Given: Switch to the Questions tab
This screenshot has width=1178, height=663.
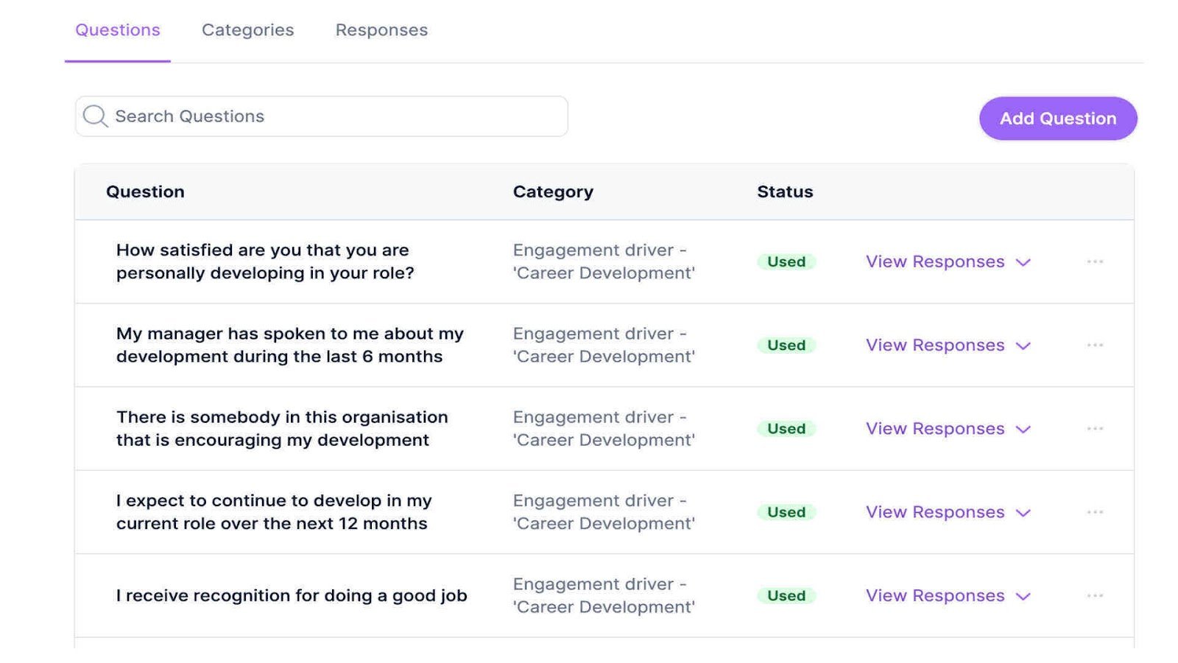Looking at the screenshot, I should [x=118, y=30].
